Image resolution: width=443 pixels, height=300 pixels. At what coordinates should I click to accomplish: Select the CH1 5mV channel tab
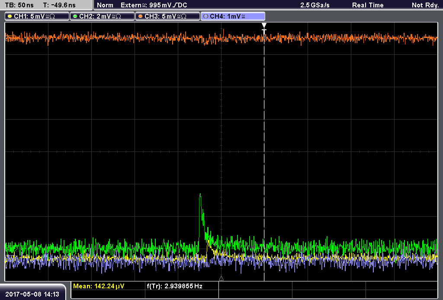click(37, 16)
